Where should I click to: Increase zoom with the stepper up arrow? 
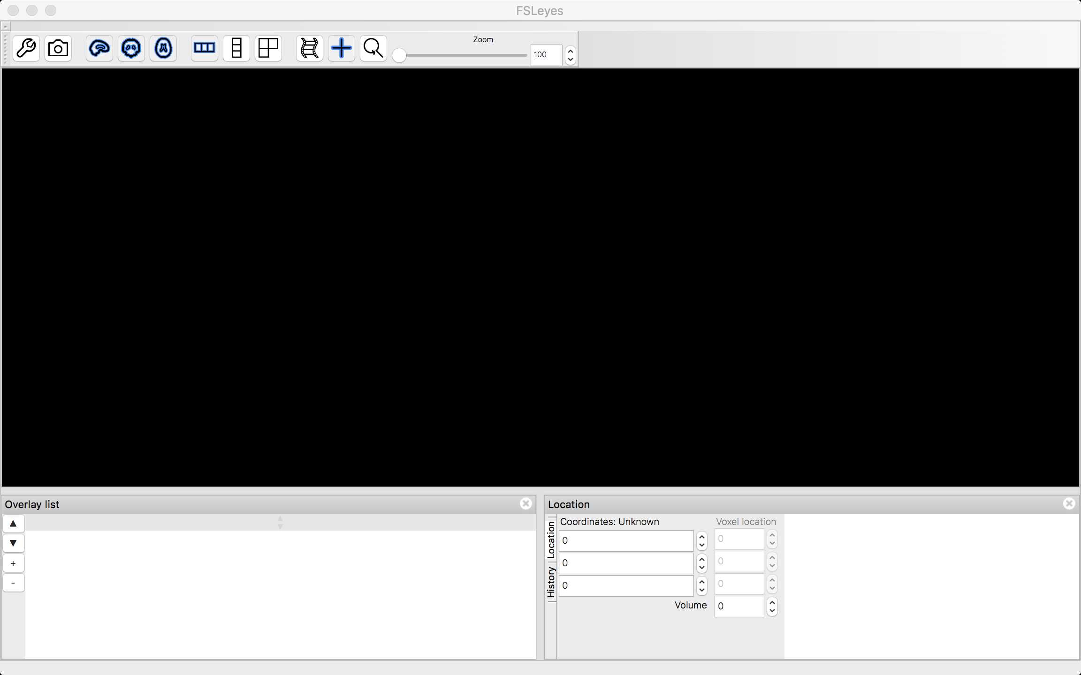coord(570,51)
